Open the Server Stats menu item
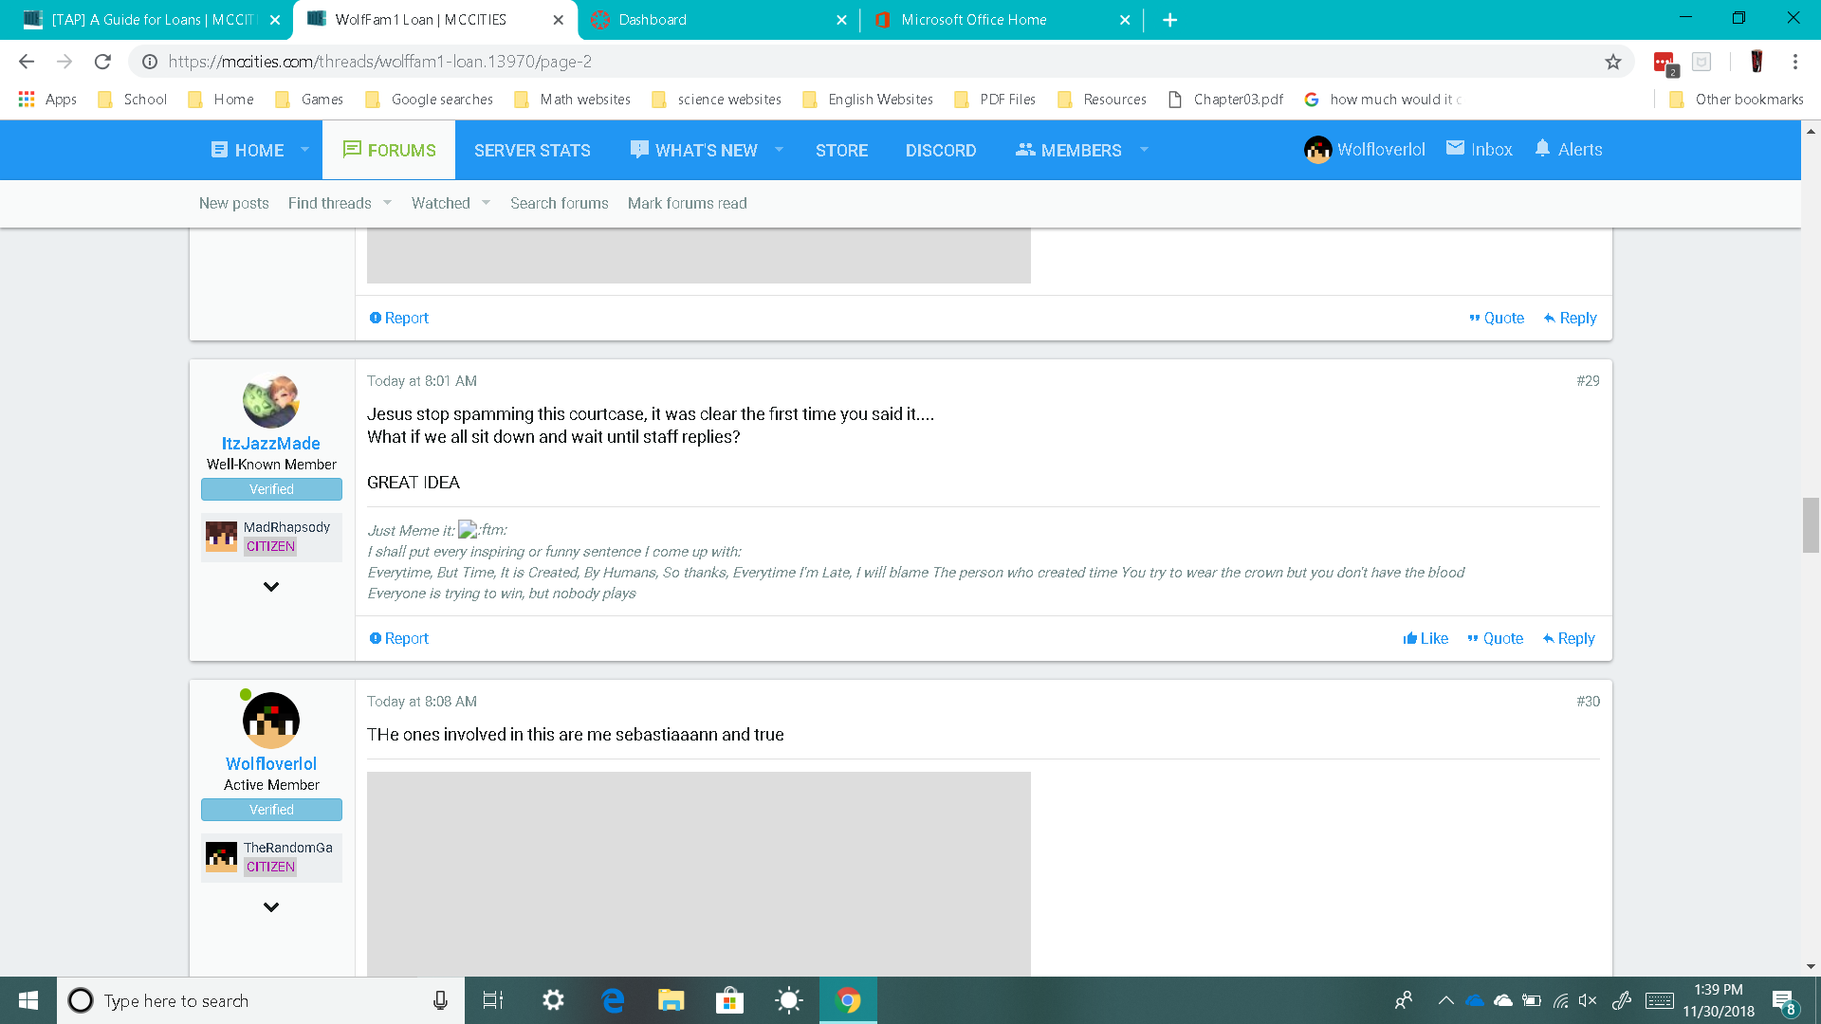 pos(532,150)
